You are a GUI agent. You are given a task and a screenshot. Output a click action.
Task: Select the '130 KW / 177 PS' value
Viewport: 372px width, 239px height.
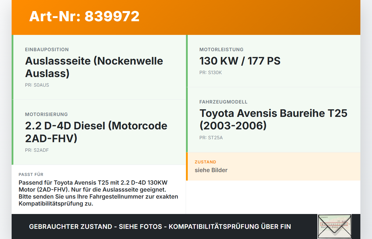point(240,61)
